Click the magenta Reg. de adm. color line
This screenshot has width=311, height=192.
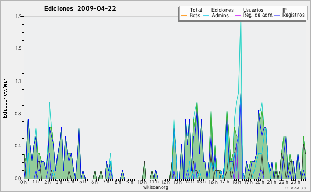[237, 16]
